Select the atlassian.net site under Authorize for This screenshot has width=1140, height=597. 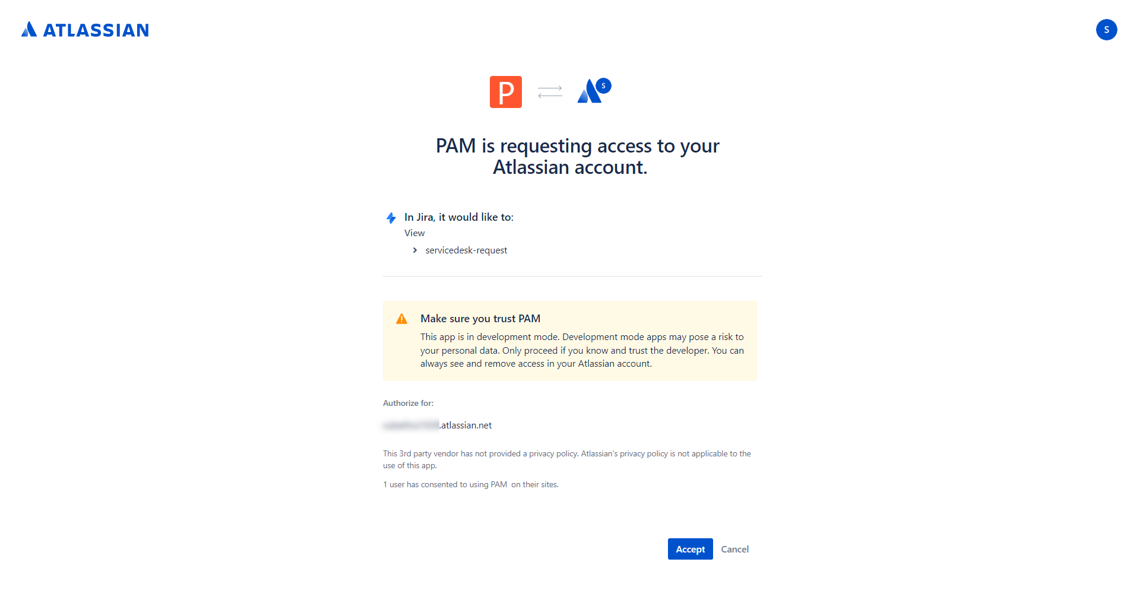(x=438, y=425)
